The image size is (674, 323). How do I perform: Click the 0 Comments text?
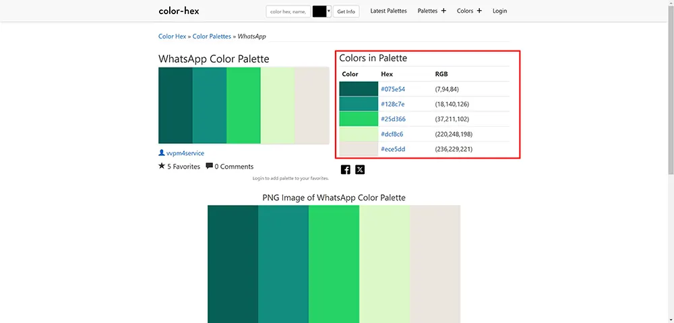tap(235, 167)
